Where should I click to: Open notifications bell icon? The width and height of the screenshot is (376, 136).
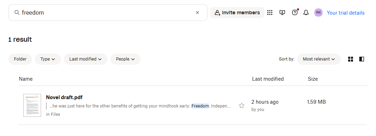coord(306,13)
